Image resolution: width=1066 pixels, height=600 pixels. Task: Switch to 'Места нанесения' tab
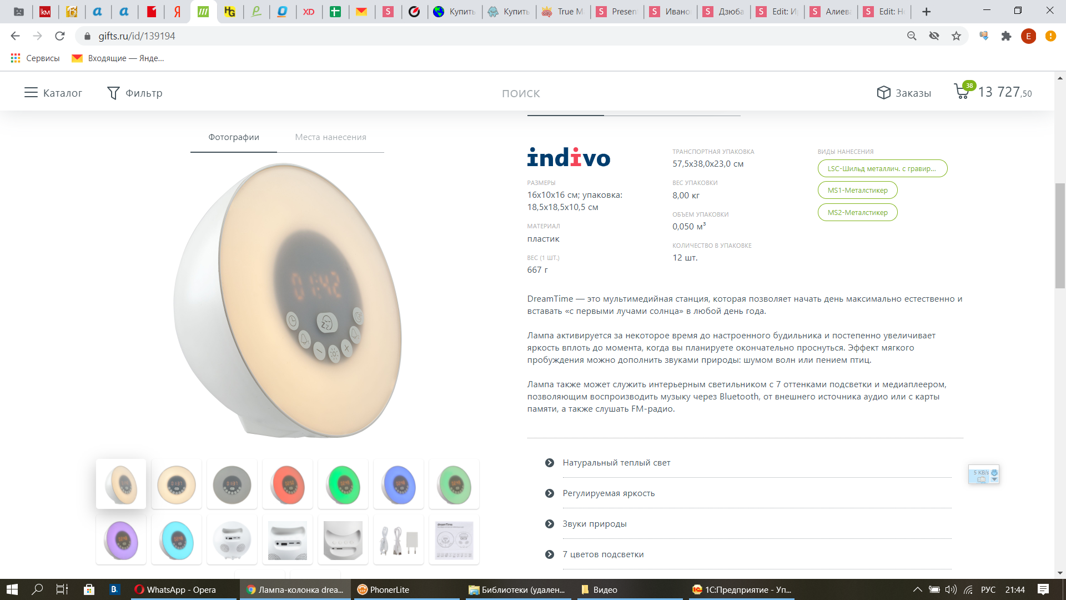click(x=330, y=137)
